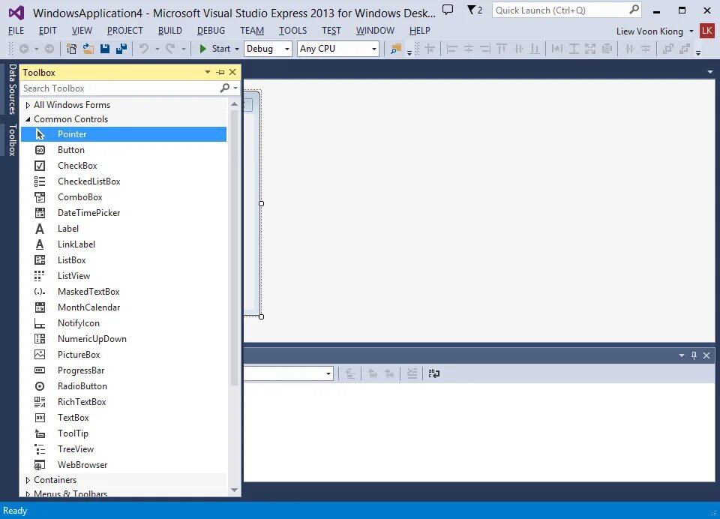Select the PictureBox control icon
The height and width of the screenshot is (519, 720).
point(40,355)
